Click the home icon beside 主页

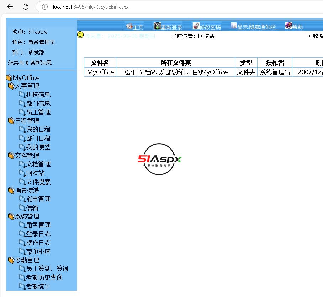click(129, 27)
